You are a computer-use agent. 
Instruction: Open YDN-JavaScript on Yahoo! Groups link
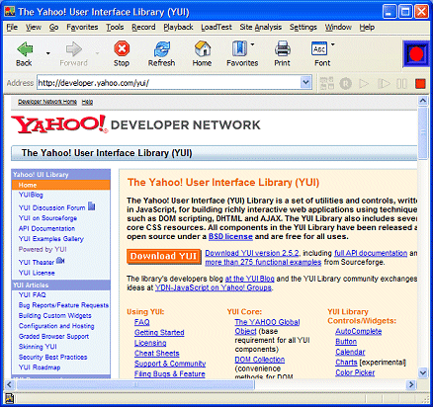coord(214,287)
